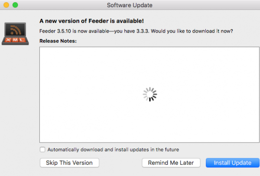Viewport: 260px width, 176px height.
Task: Choose Remind Me Later
Action: click(x=171, y=163)
